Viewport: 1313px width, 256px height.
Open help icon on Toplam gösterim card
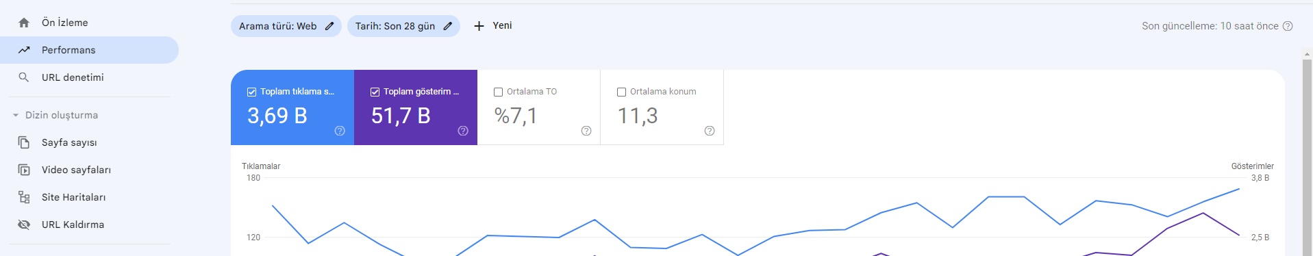pos(463,131)
